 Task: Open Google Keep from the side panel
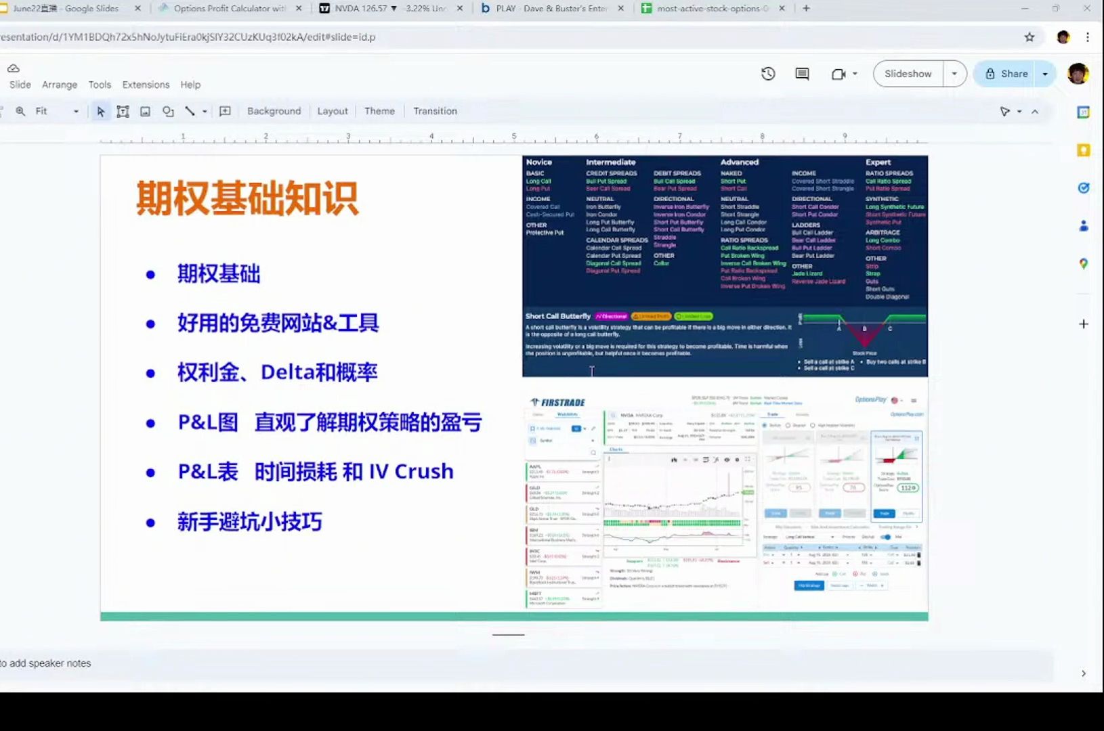coord(1083,150)
